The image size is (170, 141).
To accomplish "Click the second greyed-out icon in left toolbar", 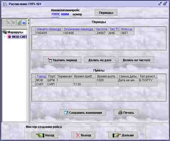I will pyautogui.click(x=13, y=23).
